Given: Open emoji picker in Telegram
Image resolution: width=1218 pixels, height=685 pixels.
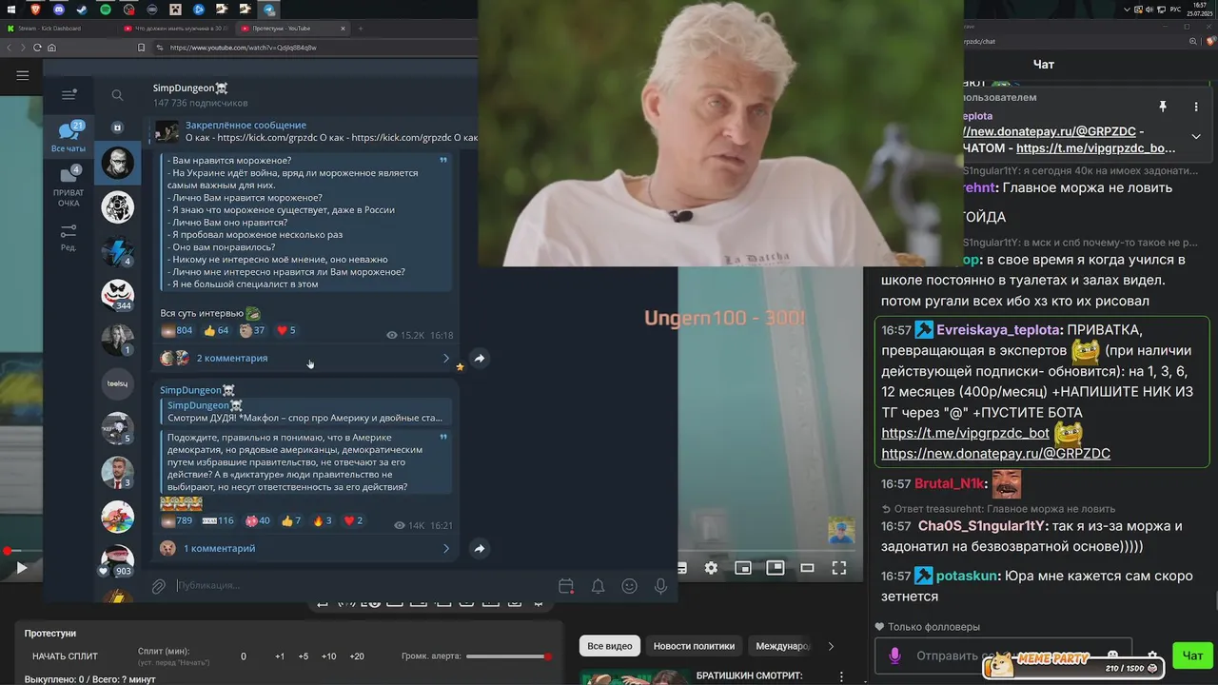Looking at the screenshot, I should [629, 586].
